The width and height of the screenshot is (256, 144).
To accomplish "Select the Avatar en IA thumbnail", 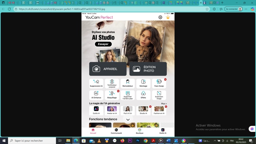I will (112, 110).
